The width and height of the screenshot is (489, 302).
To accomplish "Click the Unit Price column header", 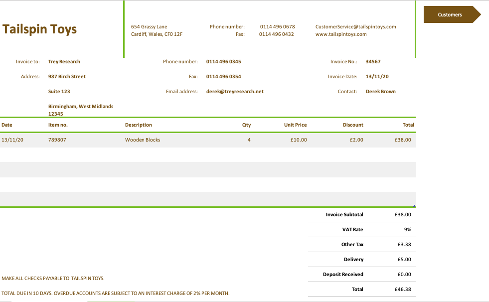I will tap(295, 125).
